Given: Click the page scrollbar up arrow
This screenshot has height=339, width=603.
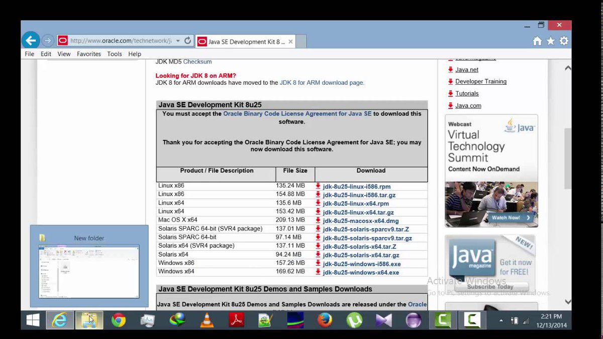Looking at the screenshot, I should 568,68.
